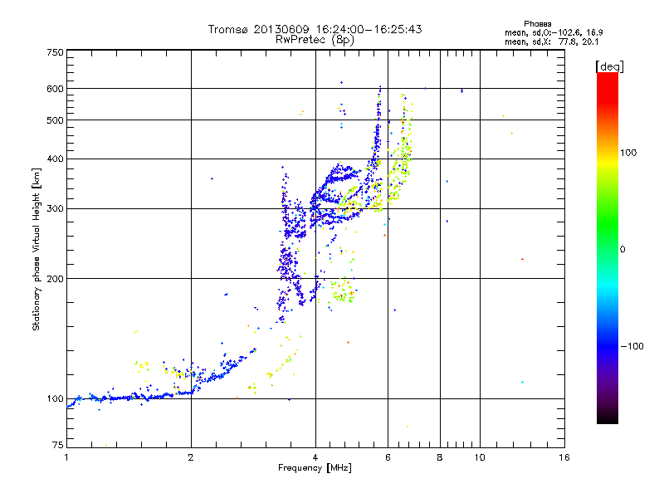Screen dimensions: 664x498
Task: Click the x-axis tick label '6'
Action: [388, 457]
